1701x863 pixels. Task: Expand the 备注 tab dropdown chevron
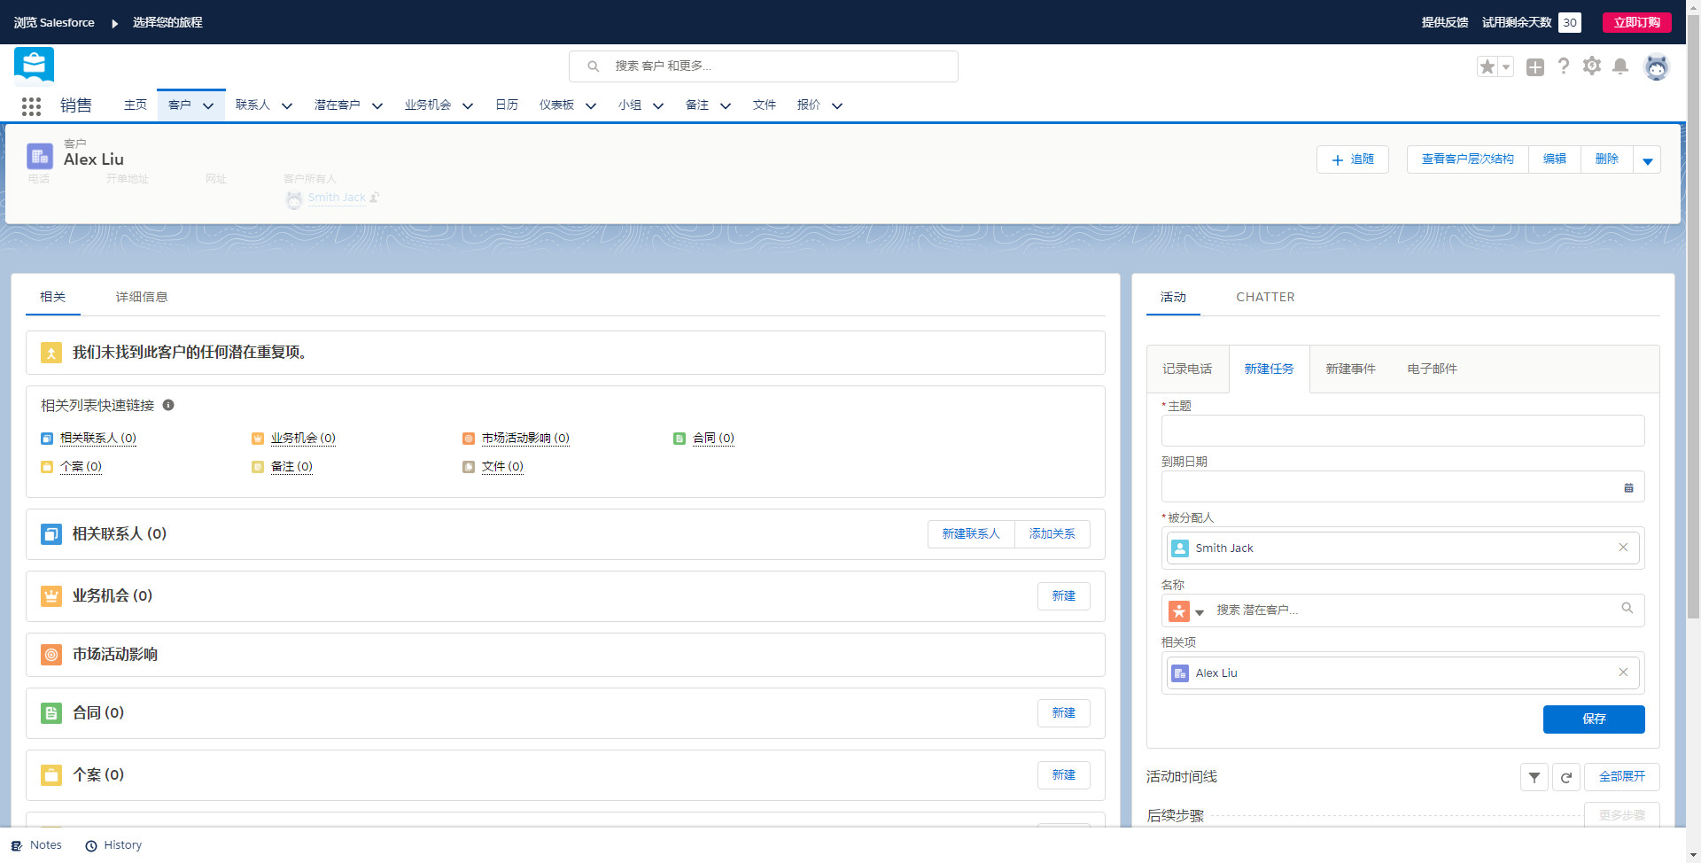pos(726,105)
